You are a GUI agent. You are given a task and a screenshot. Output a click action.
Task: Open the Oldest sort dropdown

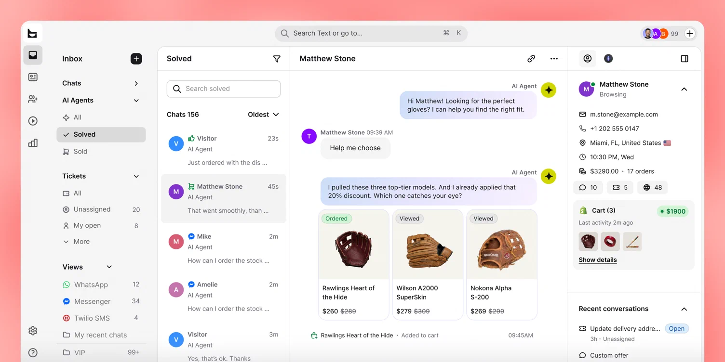click(263, 115)
